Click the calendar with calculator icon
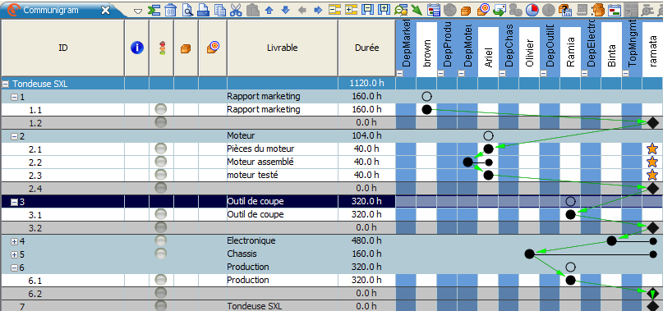The height and width of the screenshot is (311, 663). [x=434, y=10]
